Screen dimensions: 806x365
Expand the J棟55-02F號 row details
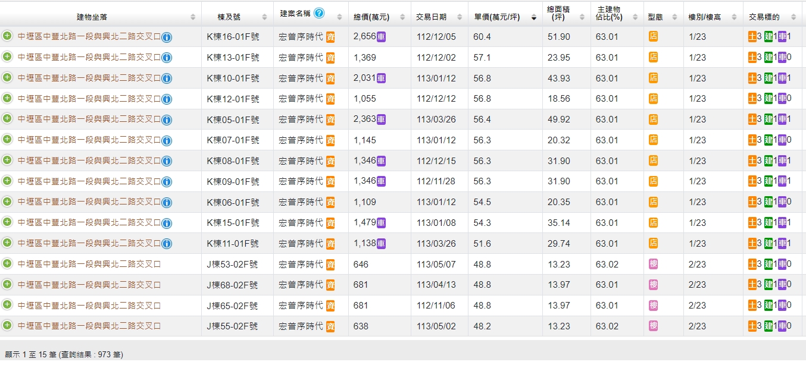click(6, 326)
